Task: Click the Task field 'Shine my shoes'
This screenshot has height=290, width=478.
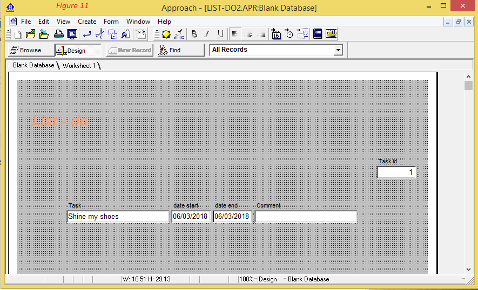Action: pyautogui.click(x=118, y=216)
